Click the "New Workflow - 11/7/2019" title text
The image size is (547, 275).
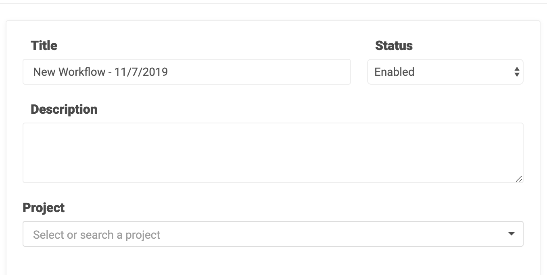pyautogui.click(x=100, y=72)
